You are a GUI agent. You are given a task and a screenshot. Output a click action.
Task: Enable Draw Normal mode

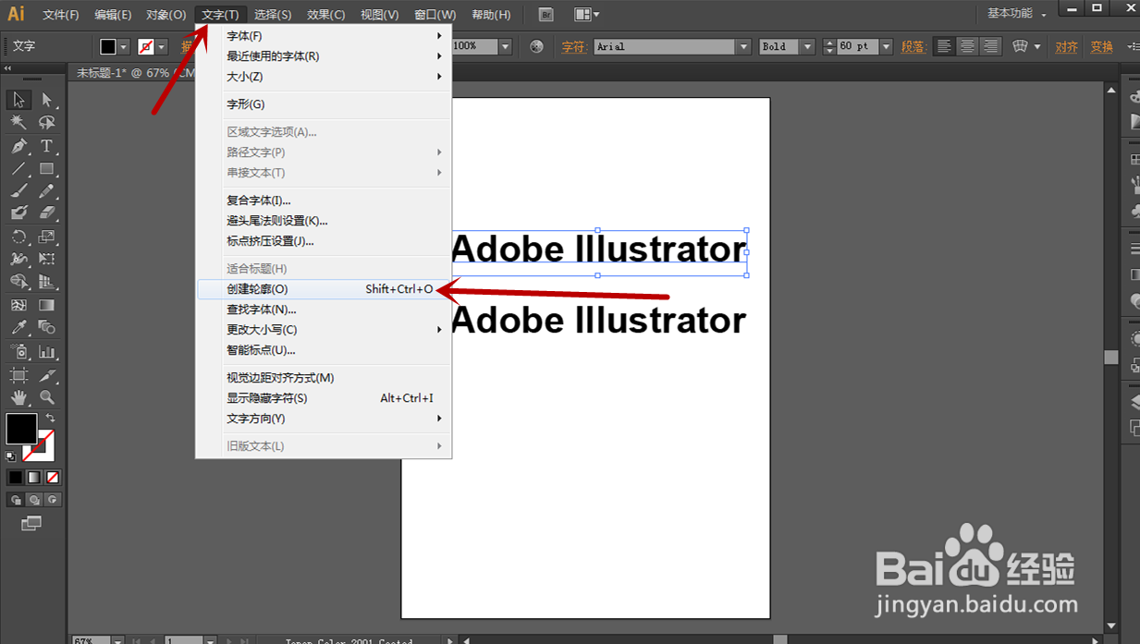(16, 500)
